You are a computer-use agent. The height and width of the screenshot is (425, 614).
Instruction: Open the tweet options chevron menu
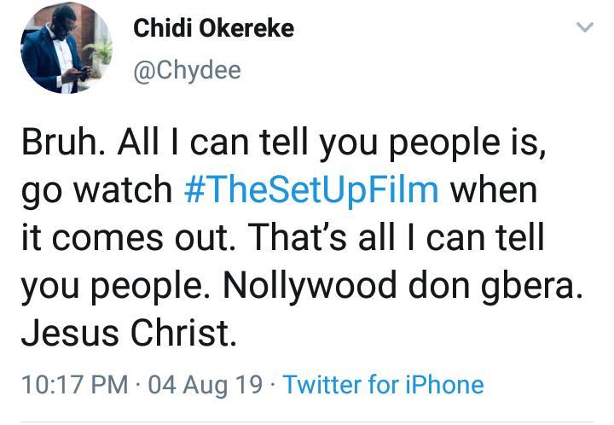coord(584,28)
